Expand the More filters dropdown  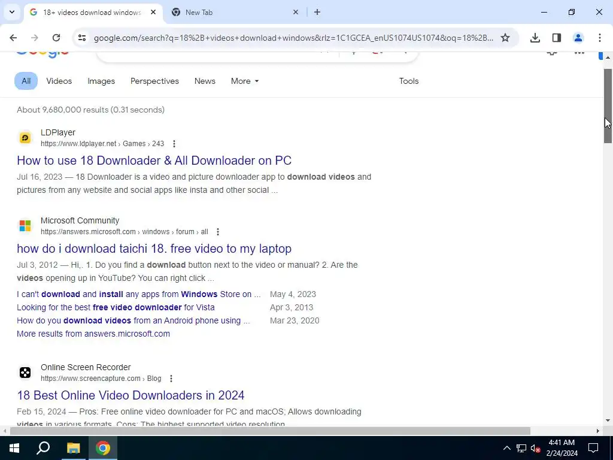click(245, 81)
